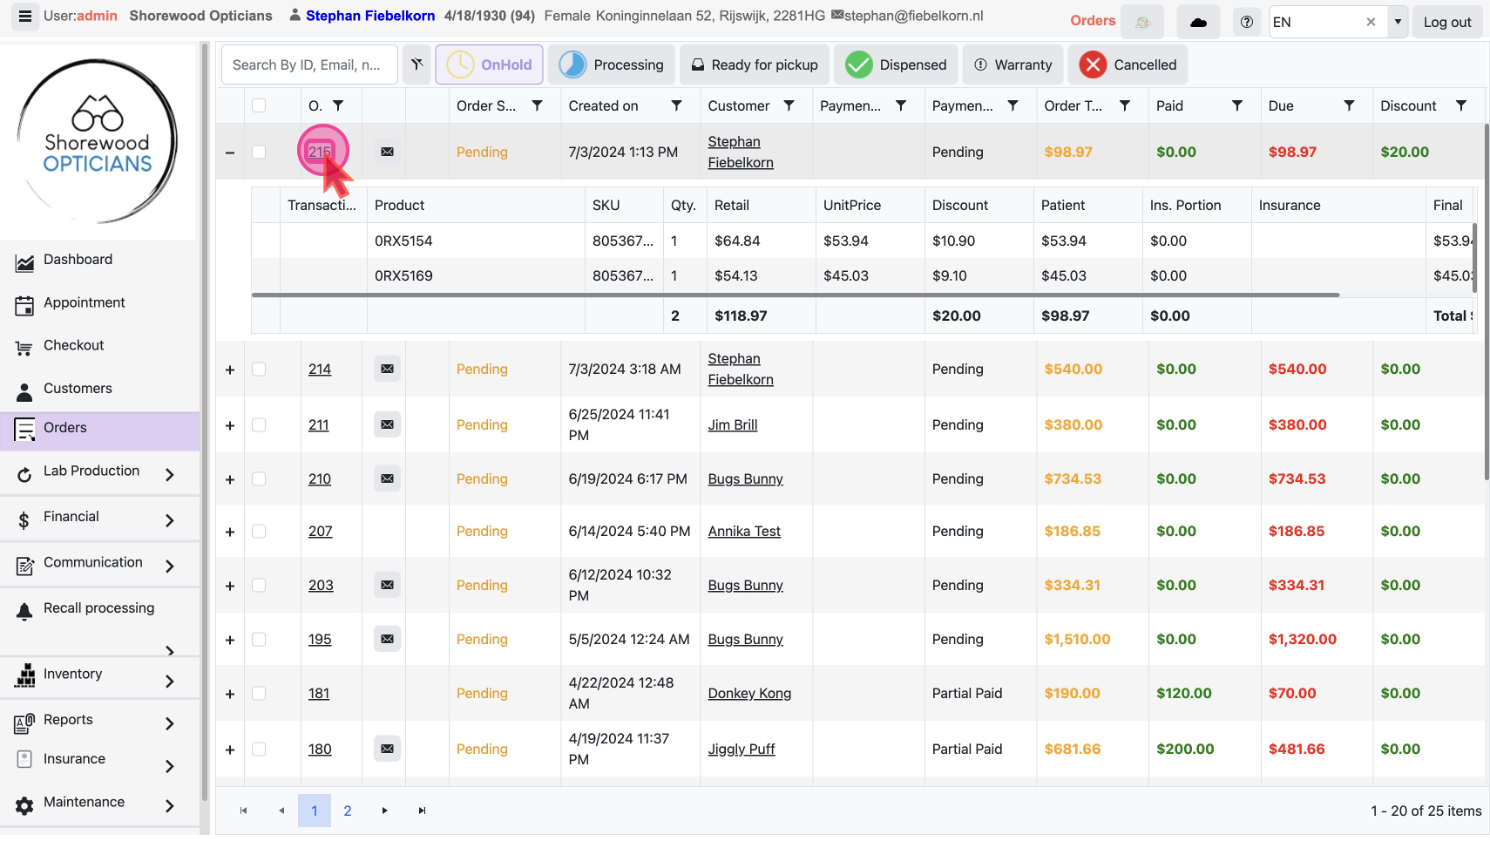The width and height of the screenshot is (1490, 855).
Task: Open the hamburger menu icon
Action: pos(25,17)
